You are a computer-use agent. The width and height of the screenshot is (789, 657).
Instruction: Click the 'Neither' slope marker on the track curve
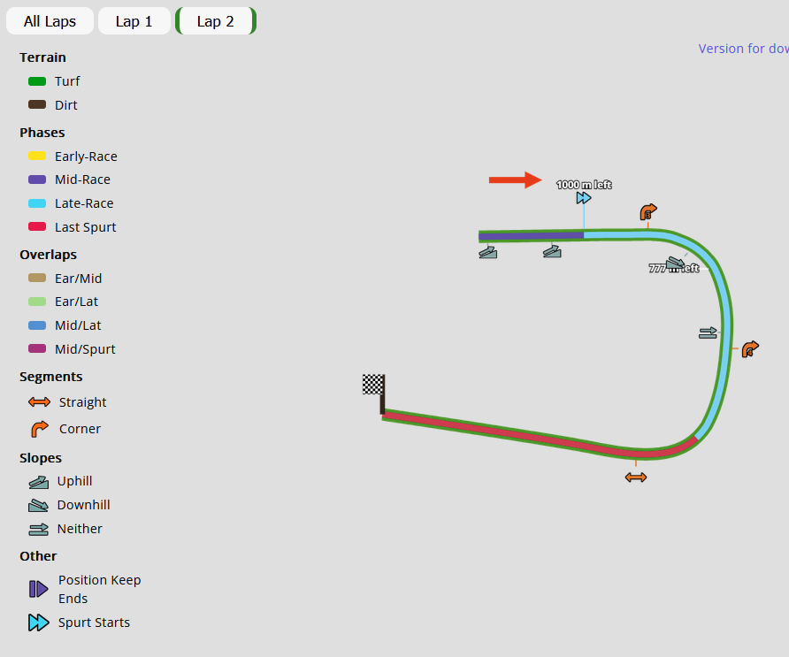pyautogui.click(x=708, y=333)
